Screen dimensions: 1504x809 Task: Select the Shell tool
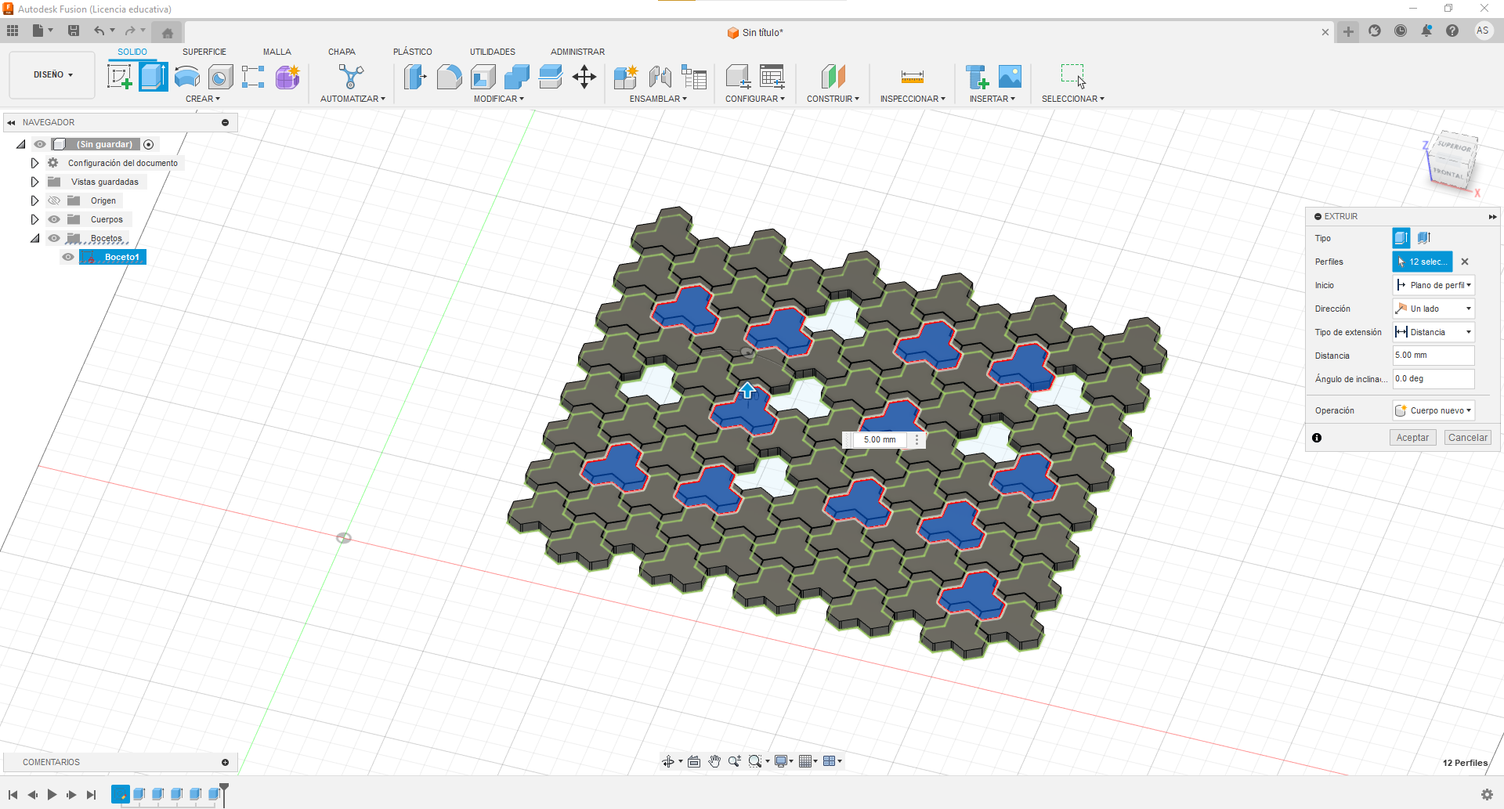click(x=483, y=77)
